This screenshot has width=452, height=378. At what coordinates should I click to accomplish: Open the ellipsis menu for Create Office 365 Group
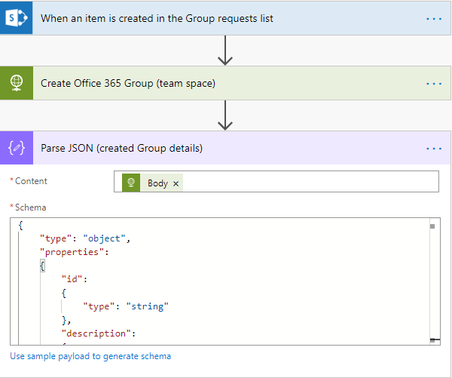(434, 84)
